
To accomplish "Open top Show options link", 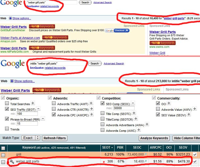I will coord(22,18).
